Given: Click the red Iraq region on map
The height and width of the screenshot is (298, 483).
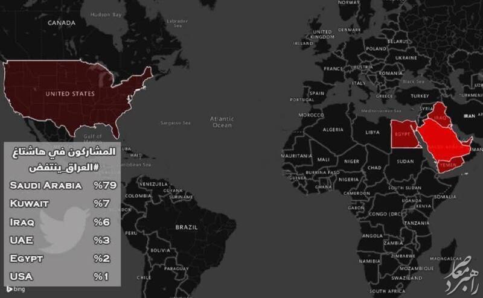Looking at the screenshot, I should pos(440,114).
